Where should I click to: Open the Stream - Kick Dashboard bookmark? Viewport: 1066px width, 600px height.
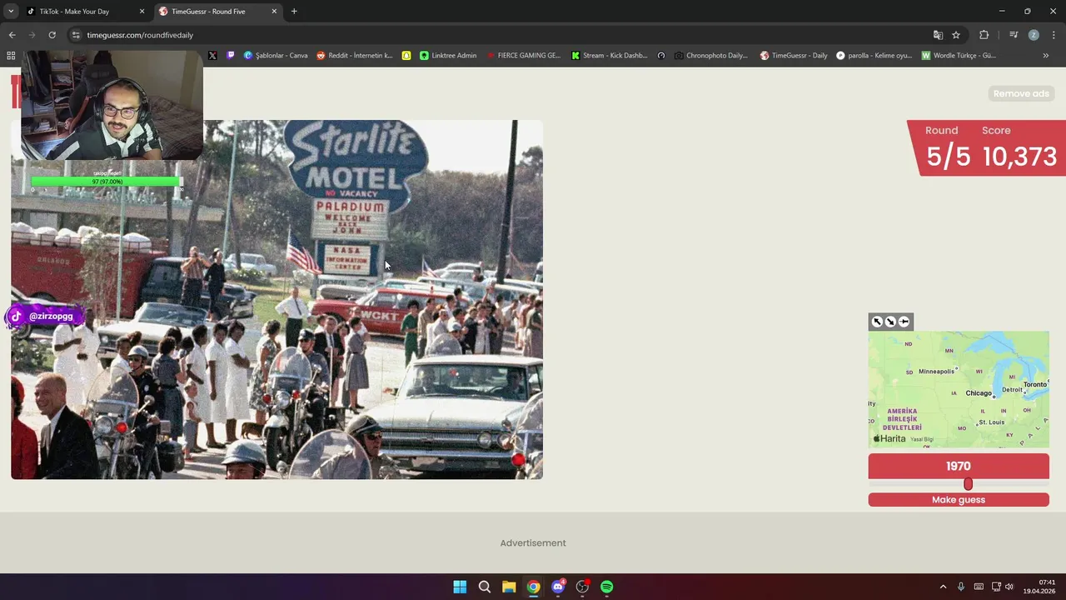pos(610,56)
